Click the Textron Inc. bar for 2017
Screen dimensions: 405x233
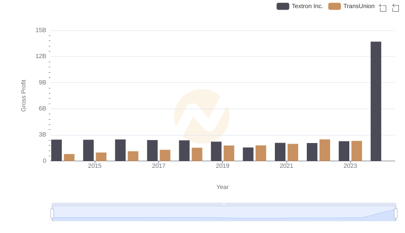[x=152, y=151]
